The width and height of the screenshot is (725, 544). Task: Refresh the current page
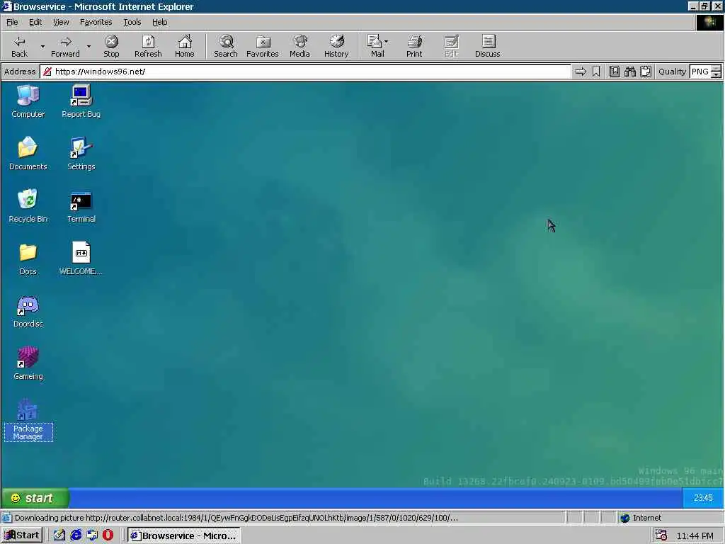[x=148, y=46]
